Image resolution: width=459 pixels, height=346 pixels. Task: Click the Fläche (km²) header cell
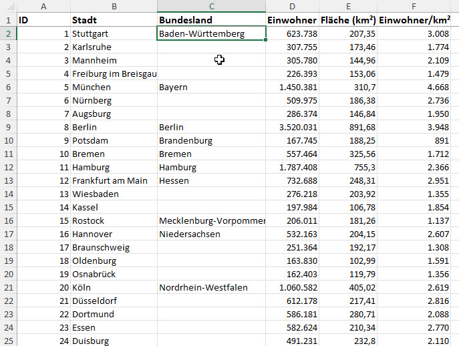click(348, 20)
